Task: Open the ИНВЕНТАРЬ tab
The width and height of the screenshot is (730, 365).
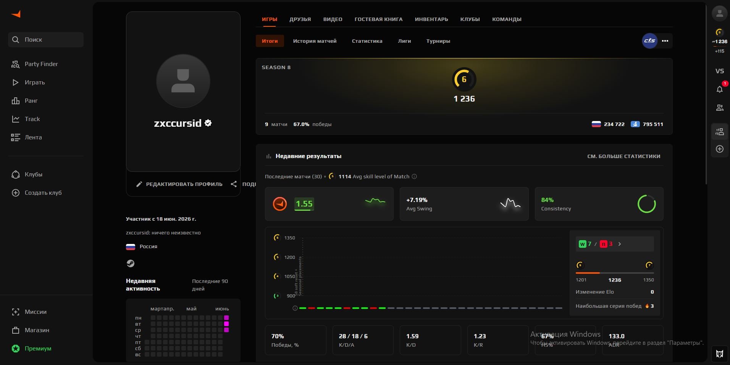Action: coord(431,19)
